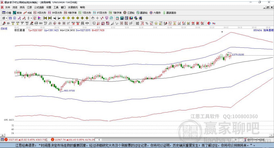Click the black left arrow icon
This screenshot has width=274, height=148.
(55, 18)
